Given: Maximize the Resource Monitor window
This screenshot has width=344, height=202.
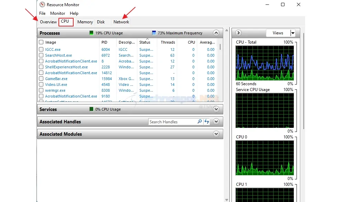Looking at the screenshot, I should coord(283,4).
